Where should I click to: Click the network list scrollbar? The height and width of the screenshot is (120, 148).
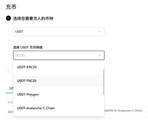(104, 82)
